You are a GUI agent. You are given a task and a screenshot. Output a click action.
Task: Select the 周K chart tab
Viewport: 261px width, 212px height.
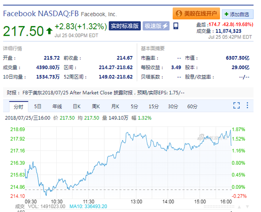(96, 106)
